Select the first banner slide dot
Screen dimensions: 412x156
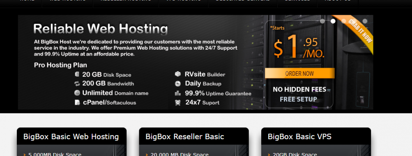point(322,21)
